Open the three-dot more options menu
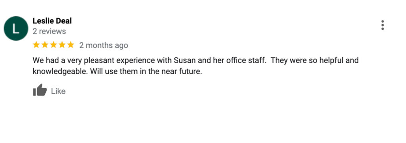Viewport: 406px width, 143px height. coord(383,25)
